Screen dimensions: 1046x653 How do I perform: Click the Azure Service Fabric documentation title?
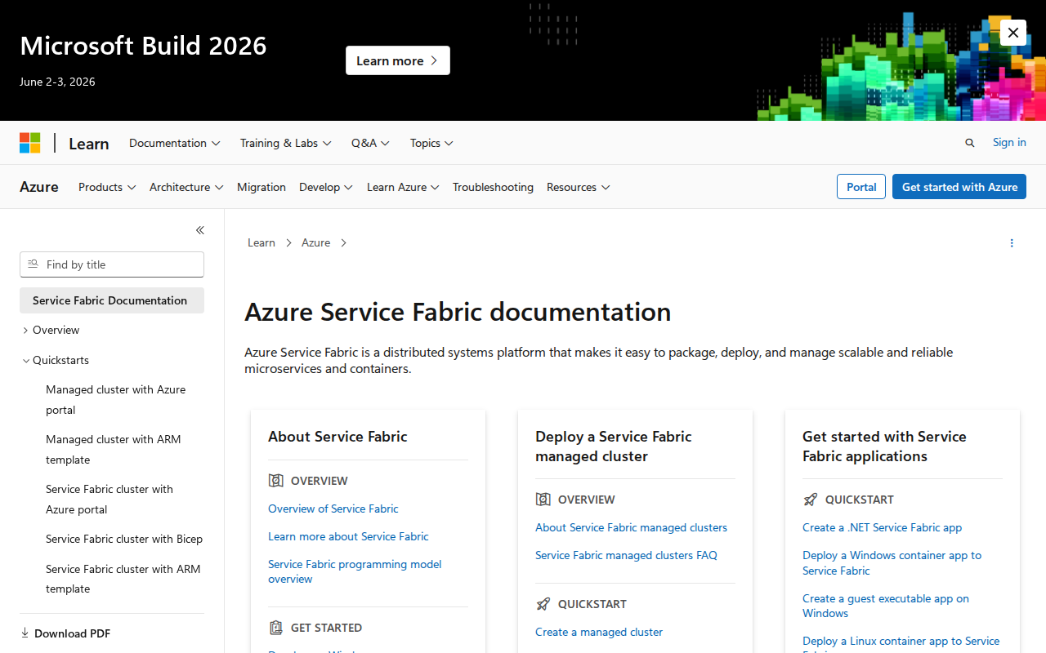pos(458,312)
